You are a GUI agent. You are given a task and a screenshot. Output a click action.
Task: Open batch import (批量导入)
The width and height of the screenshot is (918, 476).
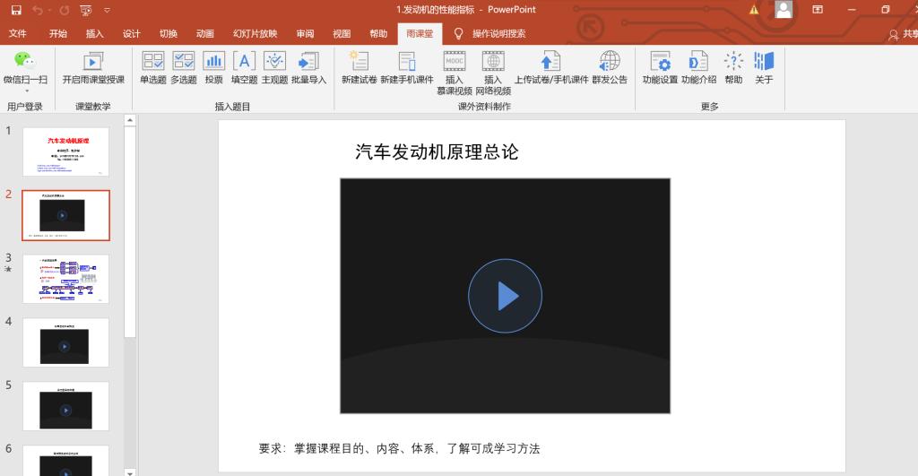pos(308,68)
